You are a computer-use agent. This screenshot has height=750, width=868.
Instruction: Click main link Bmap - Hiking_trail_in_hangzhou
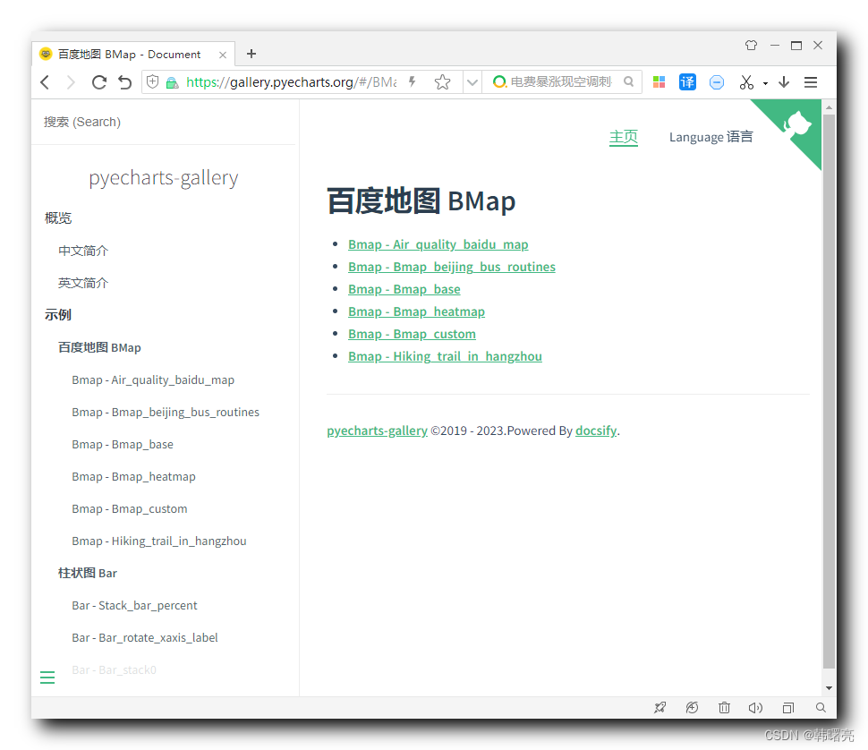445,356
